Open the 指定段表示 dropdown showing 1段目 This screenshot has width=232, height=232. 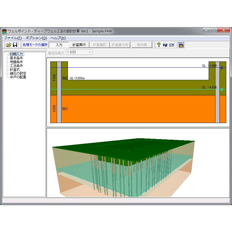pyautogui.click(x=90, y=52)
